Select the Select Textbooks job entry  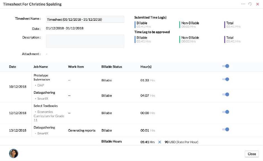tap(46, 106)
